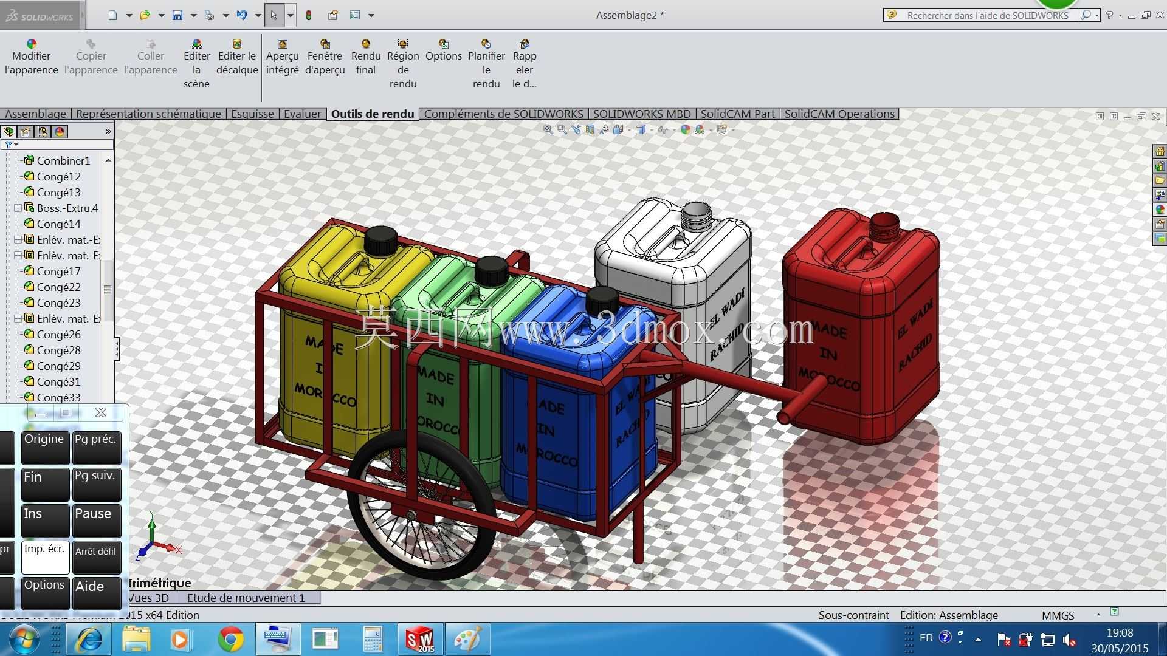Click Zoom to area icon
Viewport: 1167px width, 656px height.
coord(562,129)
